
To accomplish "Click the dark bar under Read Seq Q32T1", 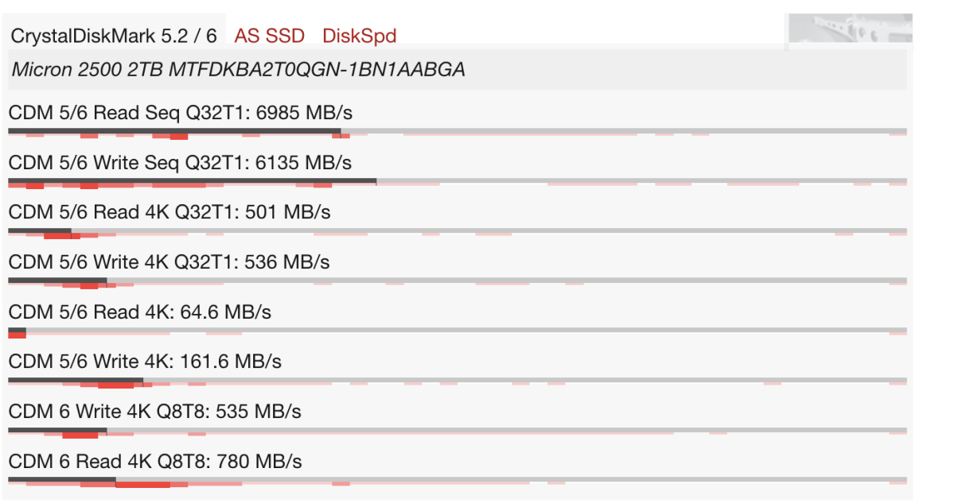I will [x=174, y=130].
